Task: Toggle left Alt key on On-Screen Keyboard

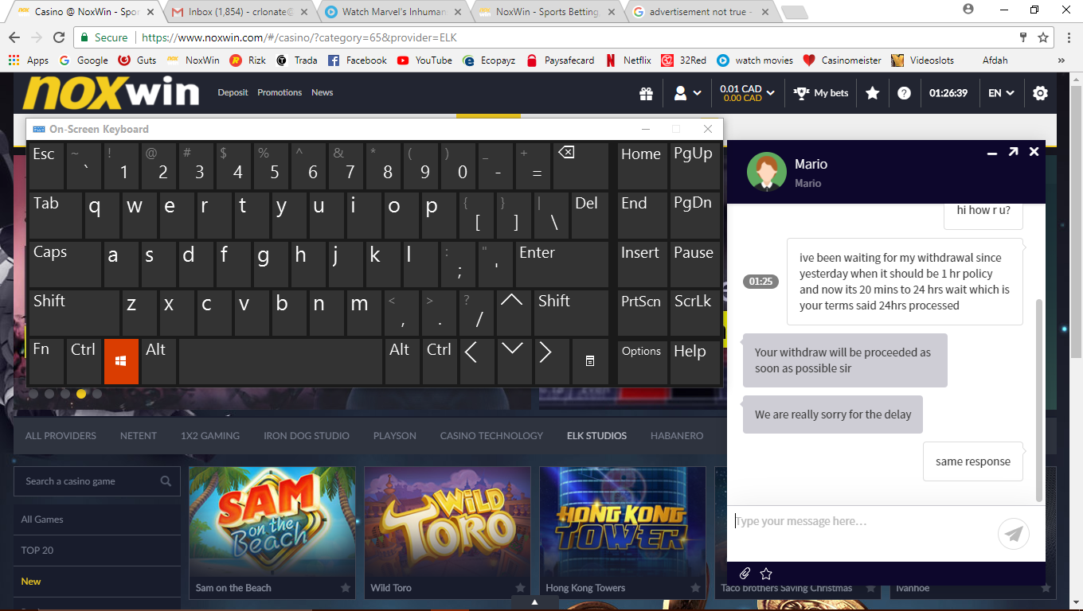Action: tap(158, 361)
